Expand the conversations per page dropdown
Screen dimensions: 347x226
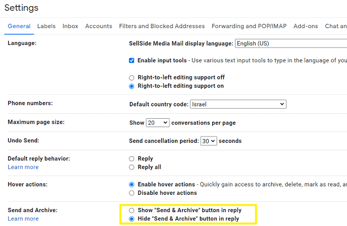point(158,123)
